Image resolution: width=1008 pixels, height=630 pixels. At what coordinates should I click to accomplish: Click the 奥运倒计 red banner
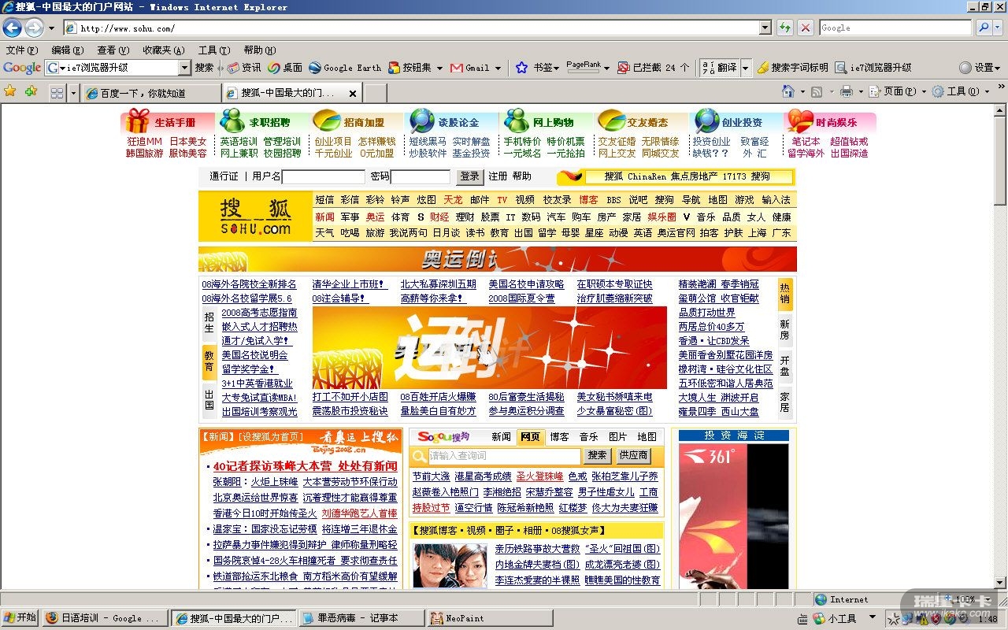click(x=498, y=259)
